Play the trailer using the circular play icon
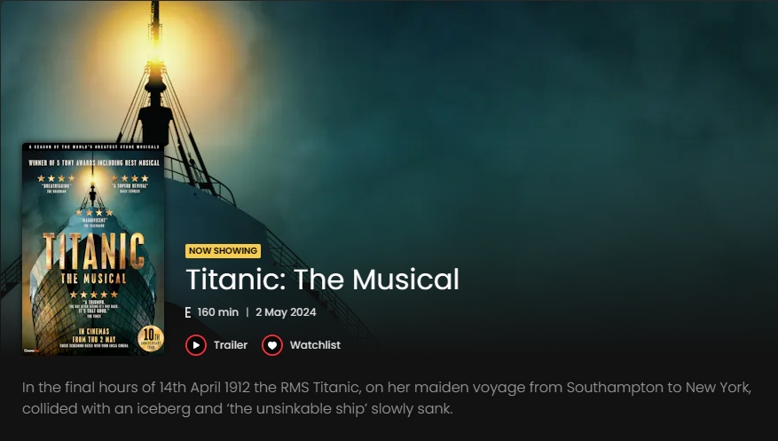Viewport: 778px width, 441px height. [x=196, y=345]
